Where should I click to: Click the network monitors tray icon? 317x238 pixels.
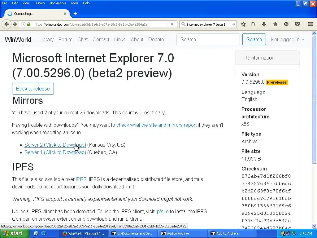288,233
